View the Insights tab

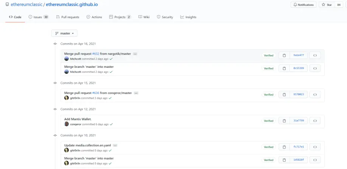click(x=188, y=17)
